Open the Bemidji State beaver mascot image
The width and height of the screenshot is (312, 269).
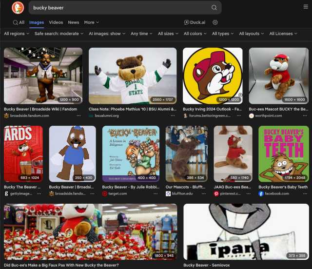pos(133,76)
